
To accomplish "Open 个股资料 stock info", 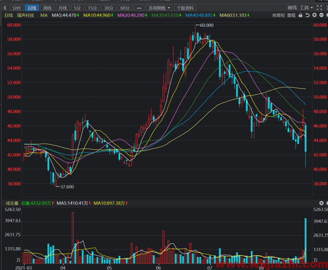I will pos(185,8).
